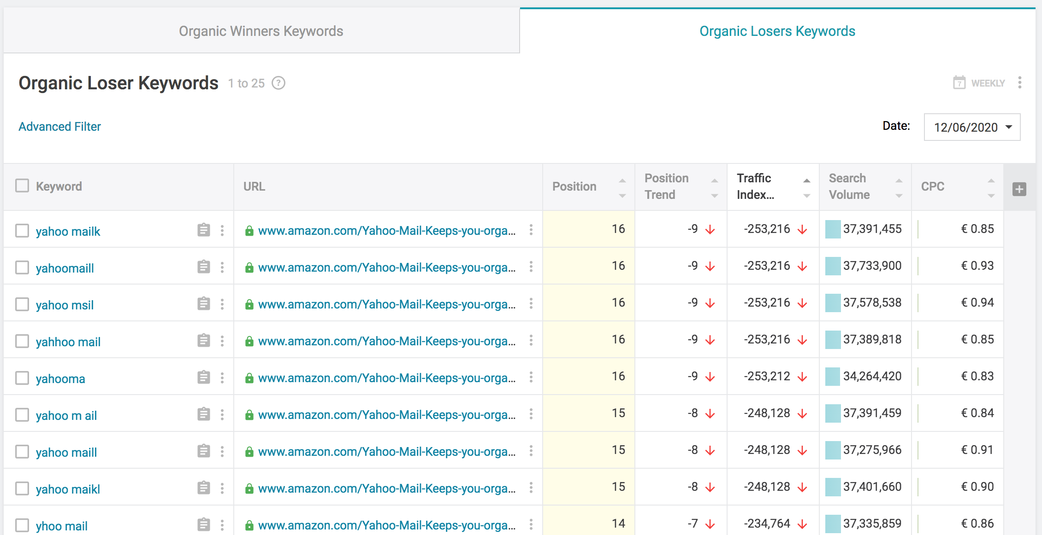The image size is (1042, 535).
Task: Open the yahoomaill keyword link
Action: pyautogui.click(x=65, y=268)
